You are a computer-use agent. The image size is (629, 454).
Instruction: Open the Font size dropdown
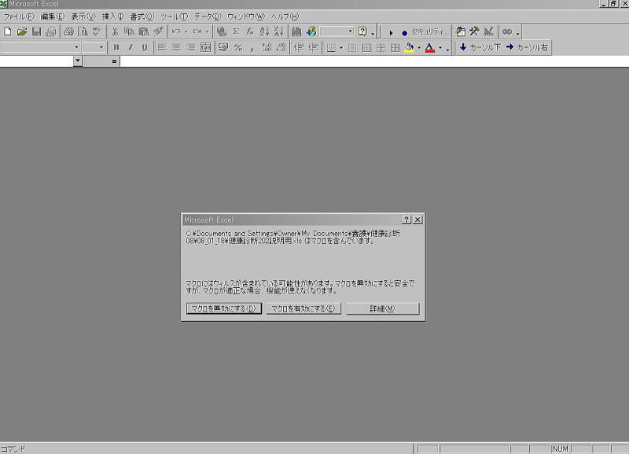coord(101,47)
